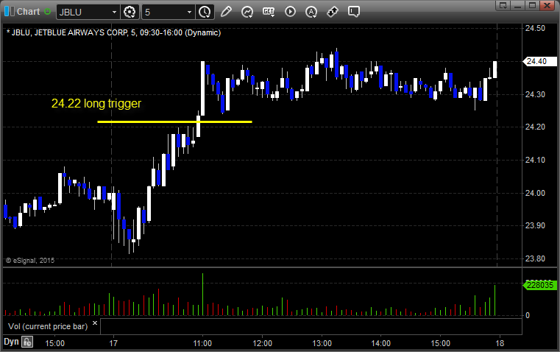This screenshot has height=352, width=560.
Task: Click the 14:00 time axis label
Action: click(380, 343)
